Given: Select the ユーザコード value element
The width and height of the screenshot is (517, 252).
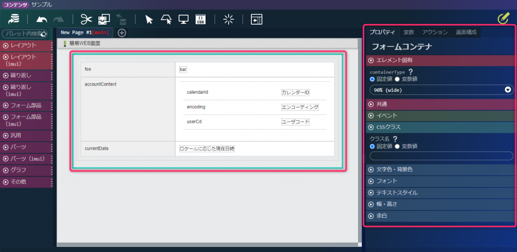Looking at the screenshot, I should coord(295,122).
